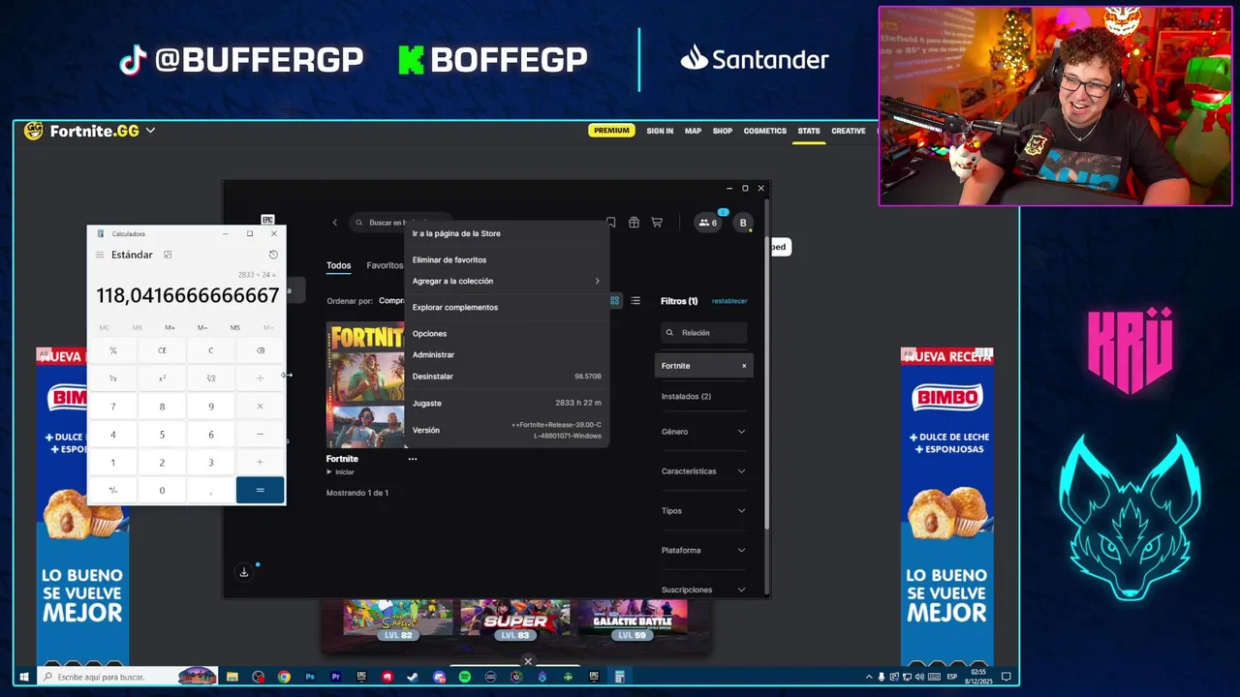
Task: Choose Desinstalar in the context menu
Action: point(507,376)
